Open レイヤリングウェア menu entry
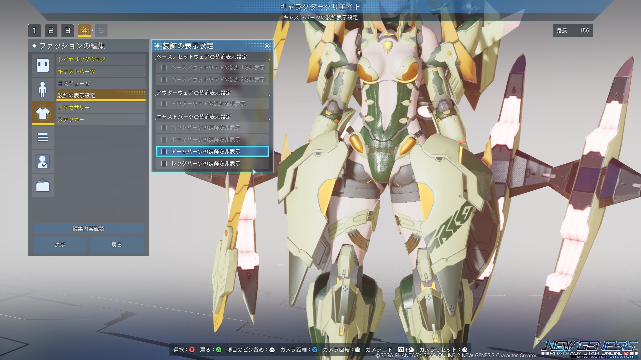 101,59
